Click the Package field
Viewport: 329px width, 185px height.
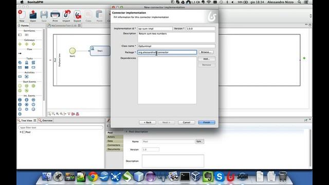[x=167, y=52]
